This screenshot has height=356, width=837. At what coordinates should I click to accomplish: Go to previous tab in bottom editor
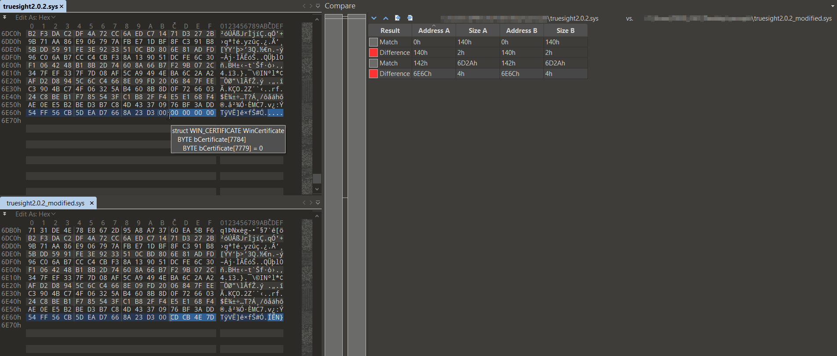pos(304,203)
